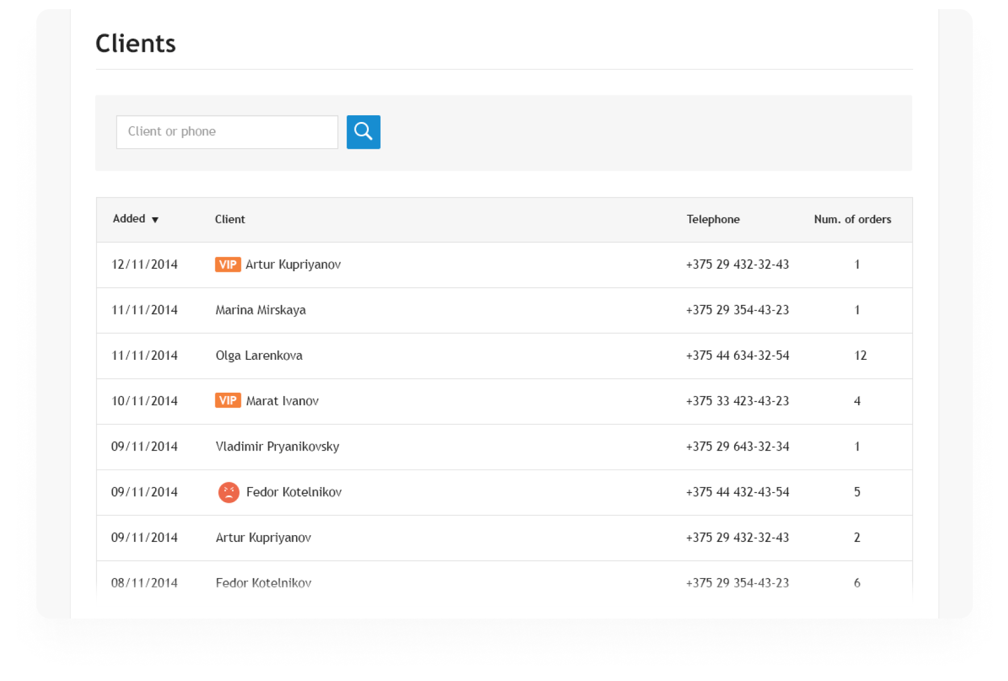Click the order count 4 for Marat Ivanov
Image resolution: width=1008 pixels, height=681 pixels.
[857, 401]
